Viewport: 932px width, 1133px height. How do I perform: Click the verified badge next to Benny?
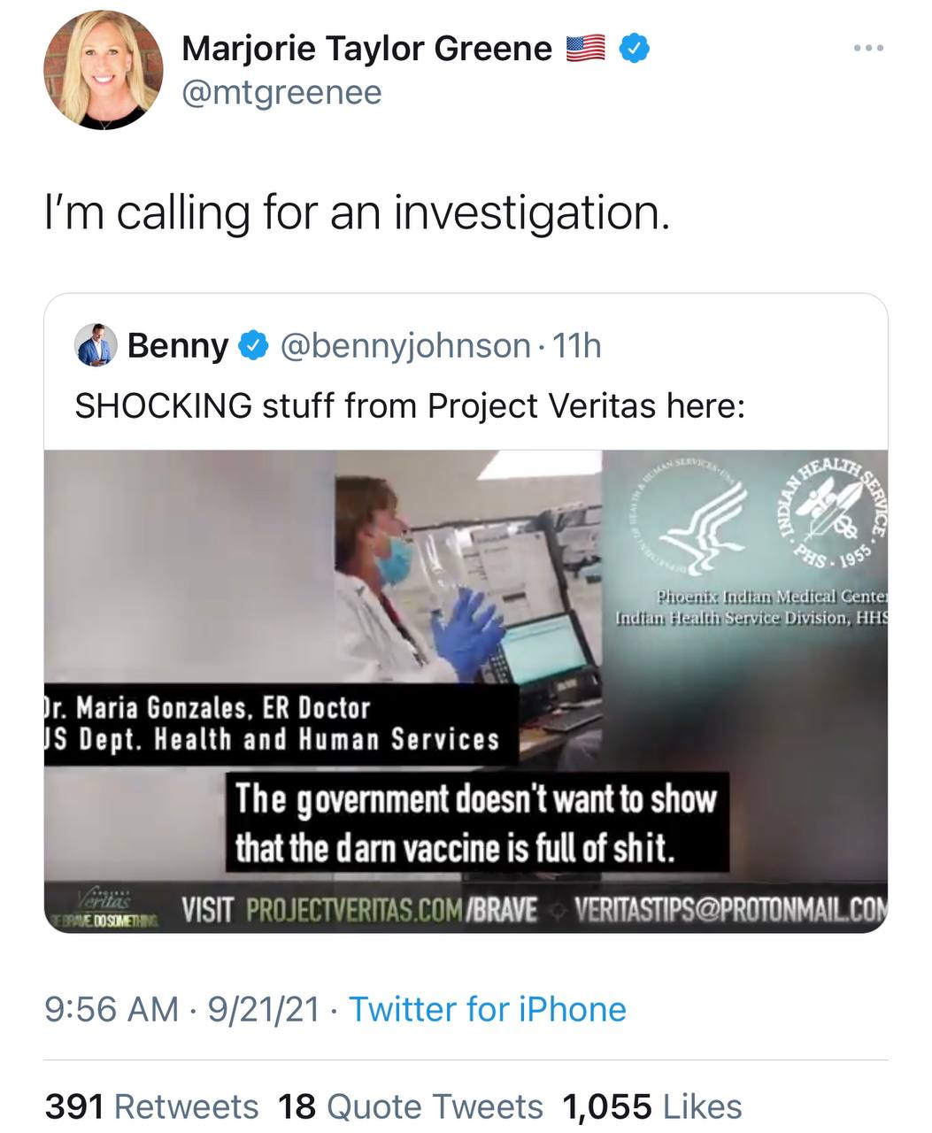click(254, 345)
